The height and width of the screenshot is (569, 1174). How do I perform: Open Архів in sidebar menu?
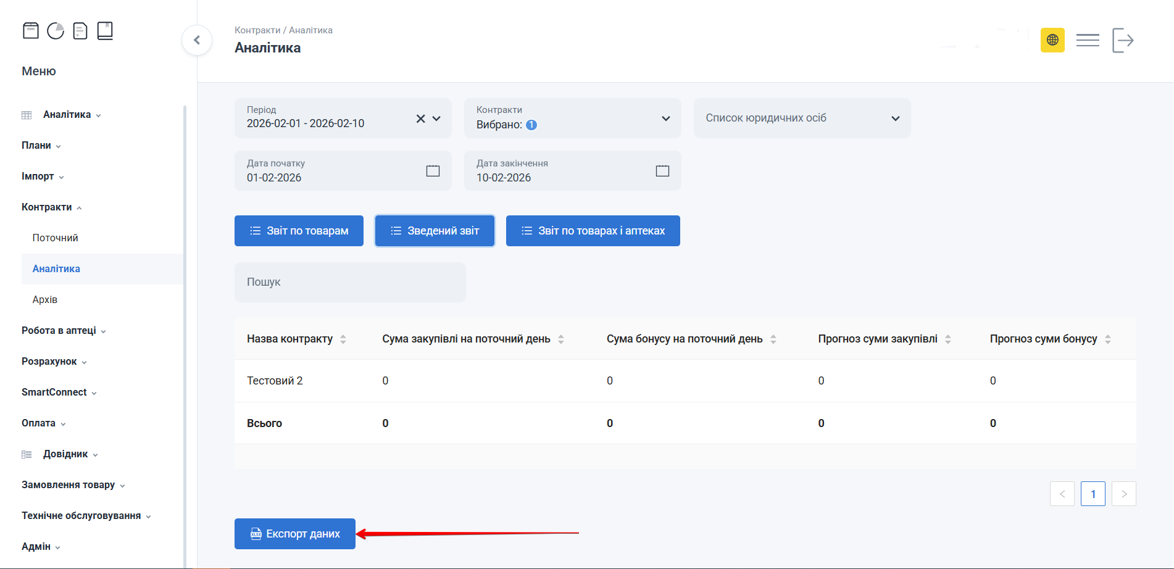[45, 300]
